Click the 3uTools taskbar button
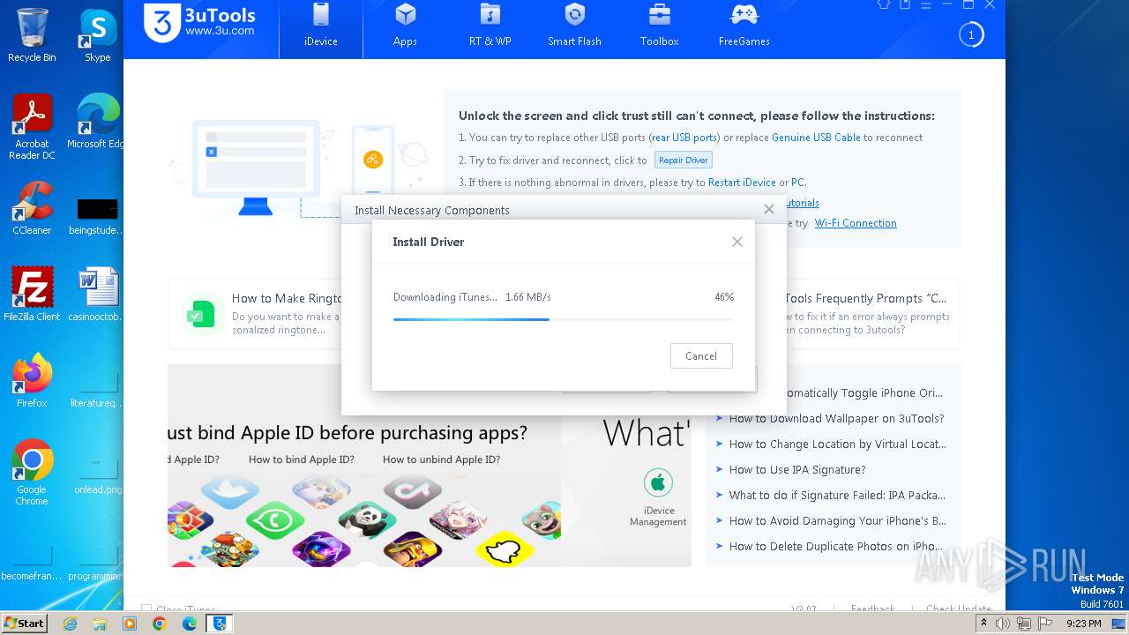The height and width of the screenshot is (635, 1129). pyautogui.click(x=220, y=624)
